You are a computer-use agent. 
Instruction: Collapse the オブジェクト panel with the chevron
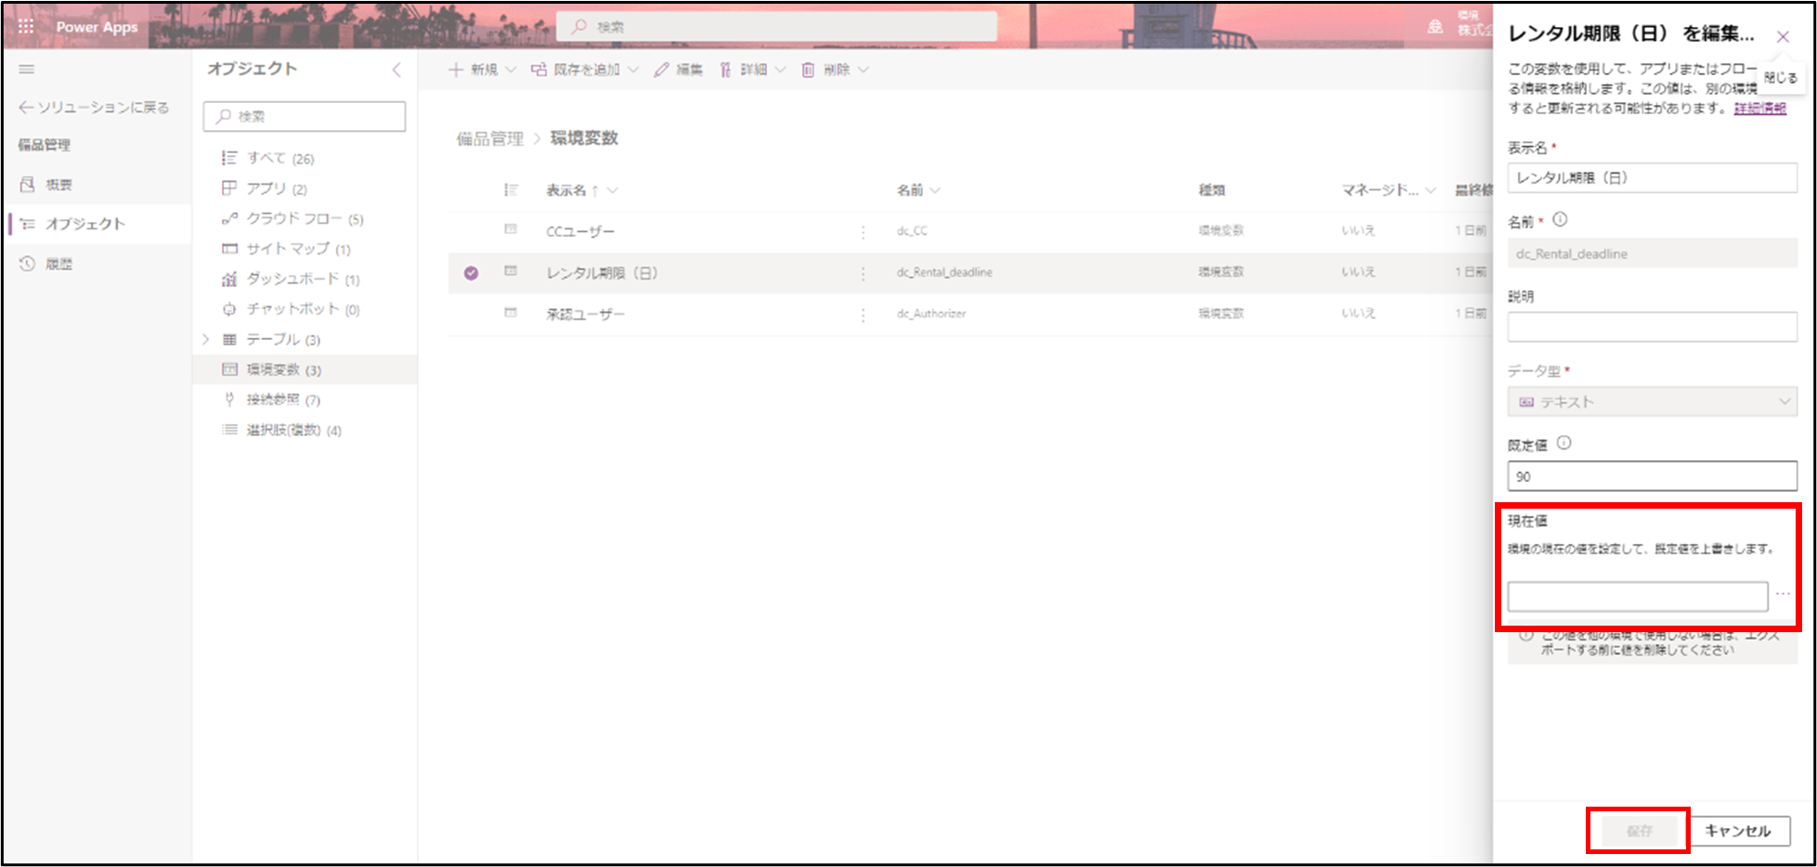click(x=397, y=69)
